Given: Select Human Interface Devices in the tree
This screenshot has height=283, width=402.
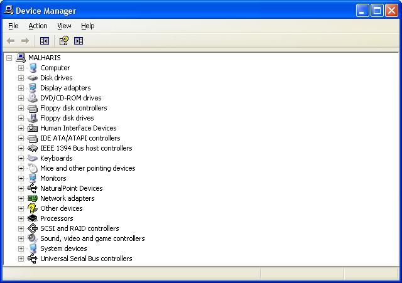Looking at the screenshot, I should (x=78, y=128).
